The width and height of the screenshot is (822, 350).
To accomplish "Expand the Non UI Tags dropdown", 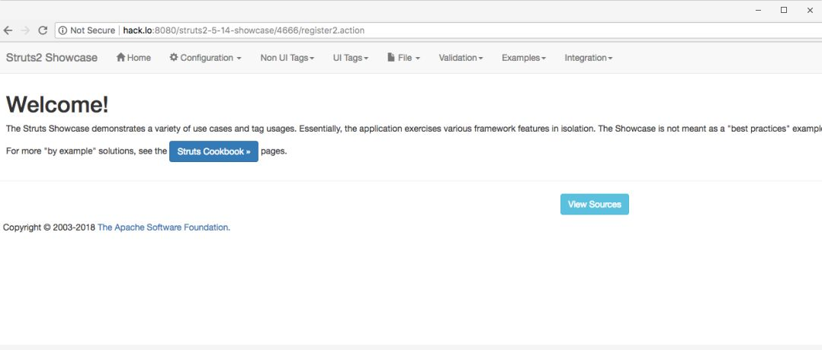I will pos(287,58).
